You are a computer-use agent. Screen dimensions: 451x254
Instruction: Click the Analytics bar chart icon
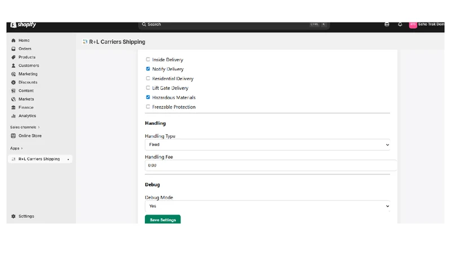point(14,116)
